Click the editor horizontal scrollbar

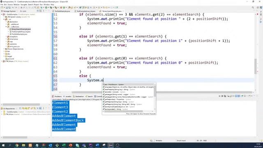(x=162, y=92)
